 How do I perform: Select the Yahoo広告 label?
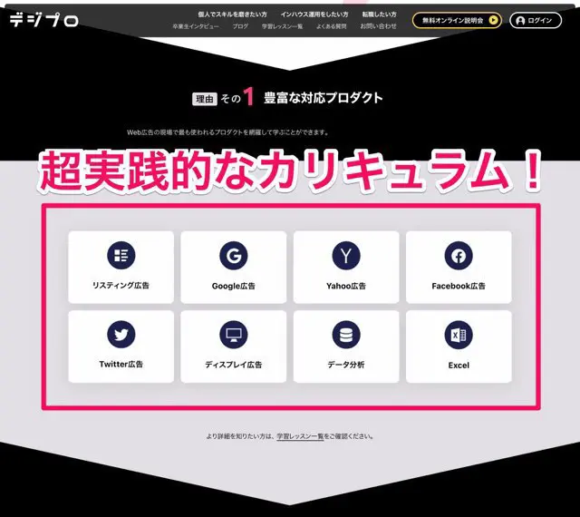pyautogui.click(x=346, y=286)
